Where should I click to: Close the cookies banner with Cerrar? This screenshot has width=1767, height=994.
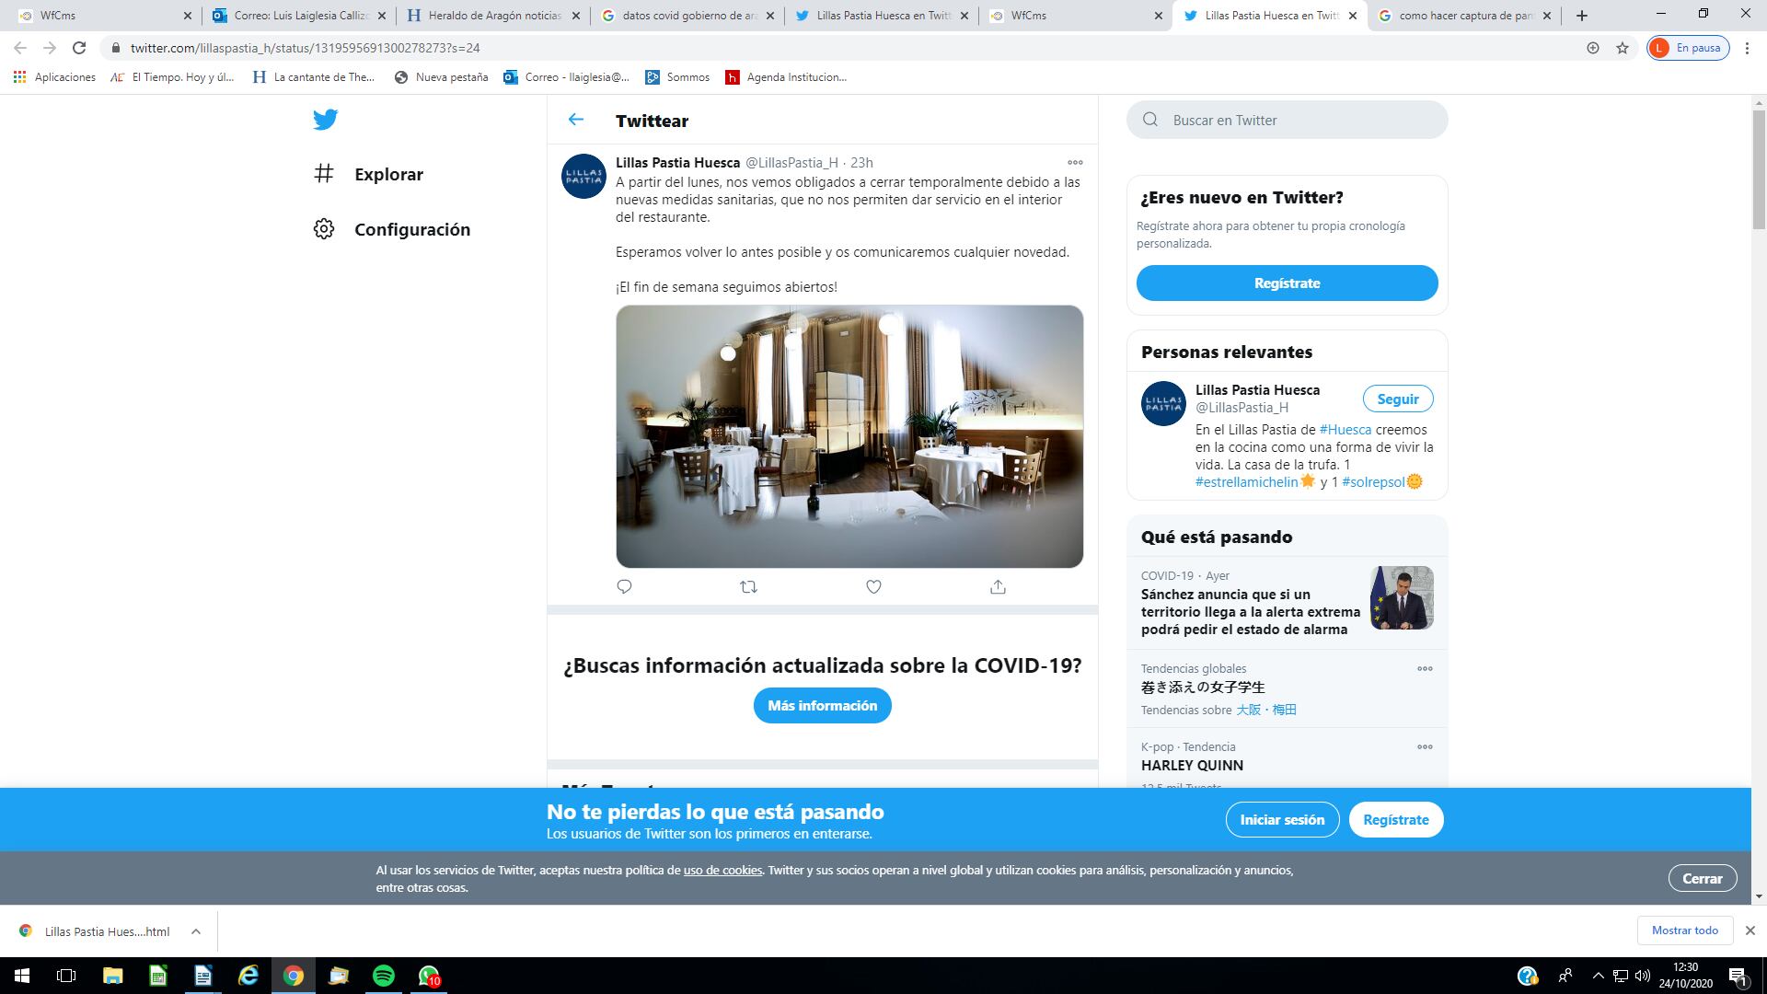1702,879
